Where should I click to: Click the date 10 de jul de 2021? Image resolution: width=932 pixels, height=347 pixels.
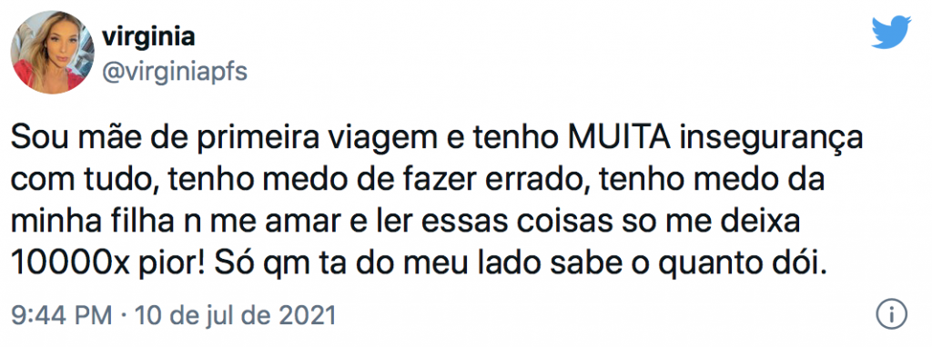click(x=236, y=315)
